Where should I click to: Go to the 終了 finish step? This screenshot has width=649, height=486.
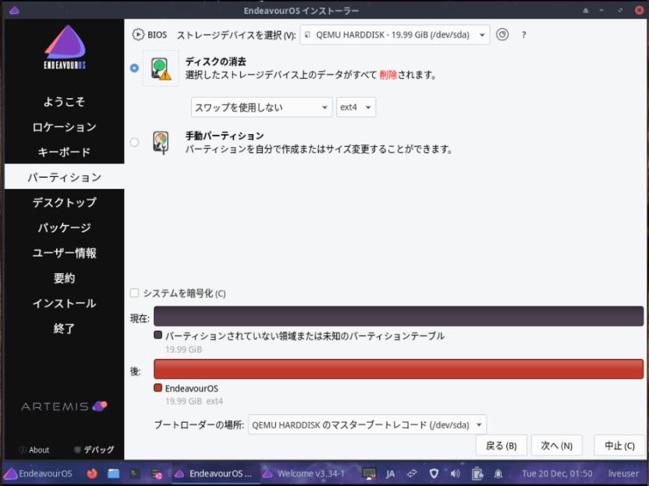(64, 328)
